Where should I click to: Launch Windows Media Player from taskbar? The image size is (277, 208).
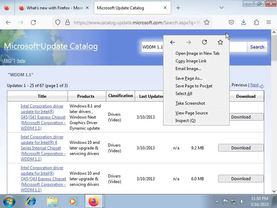(x=73, y=201)
